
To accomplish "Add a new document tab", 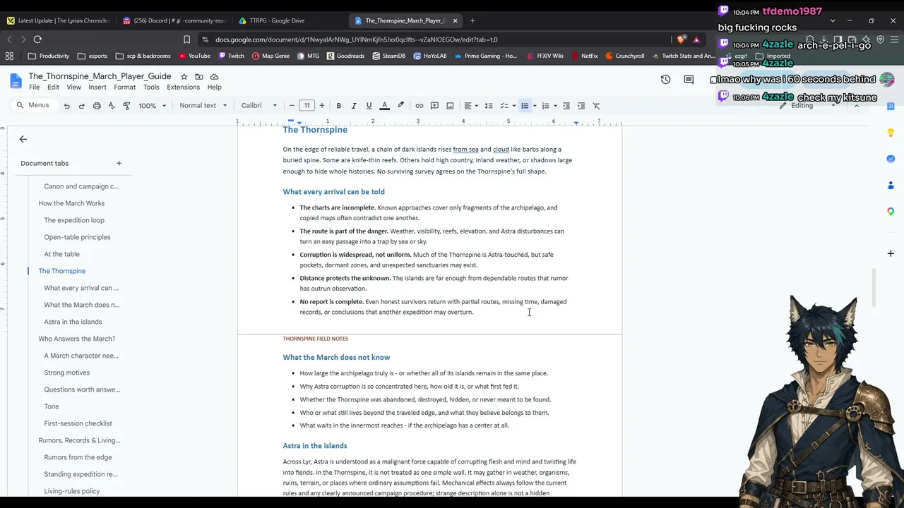I will click(x=119, y=163).
